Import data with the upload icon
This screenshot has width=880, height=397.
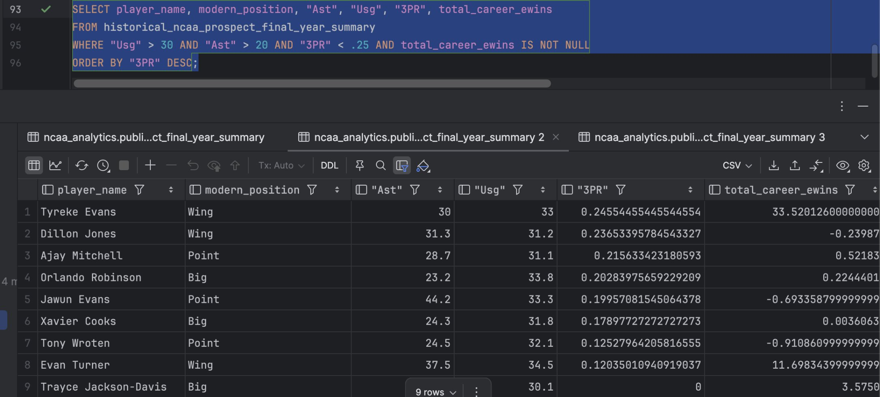(795, 165)
